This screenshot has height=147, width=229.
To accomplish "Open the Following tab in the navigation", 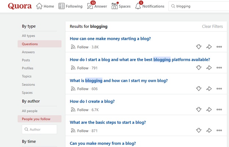I will [x=70, y=6].
